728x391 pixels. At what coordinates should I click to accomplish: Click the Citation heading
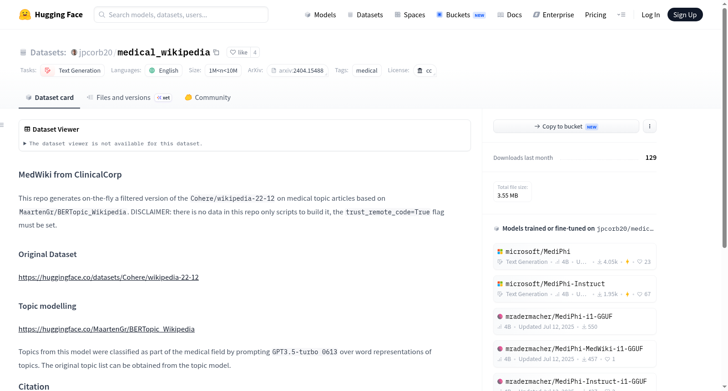[34, 386]
